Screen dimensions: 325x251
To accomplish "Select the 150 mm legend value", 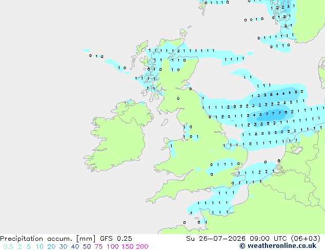I will [x=128, y=247].
